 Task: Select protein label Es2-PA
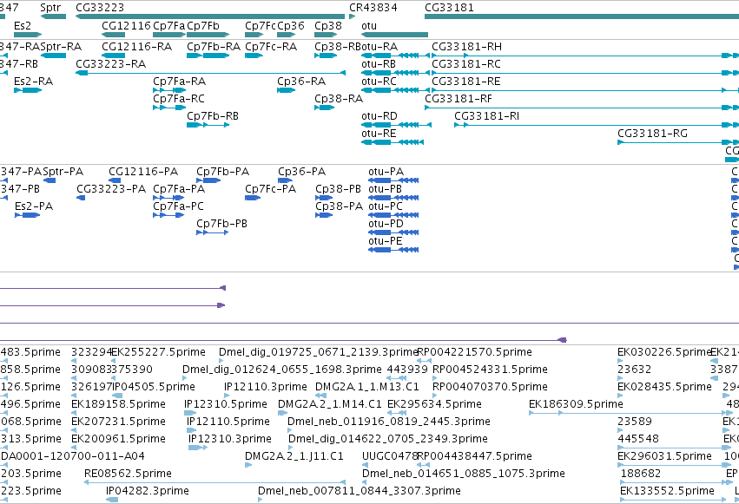(x=34, y=206)
